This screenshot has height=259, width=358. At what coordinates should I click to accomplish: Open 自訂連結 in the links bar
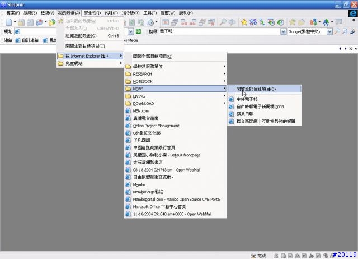pyautogui.click(x=27, y=40)
